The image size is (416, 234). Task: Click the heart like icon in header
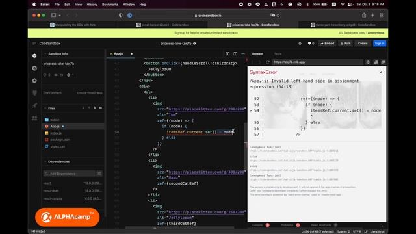click(309, 44)
